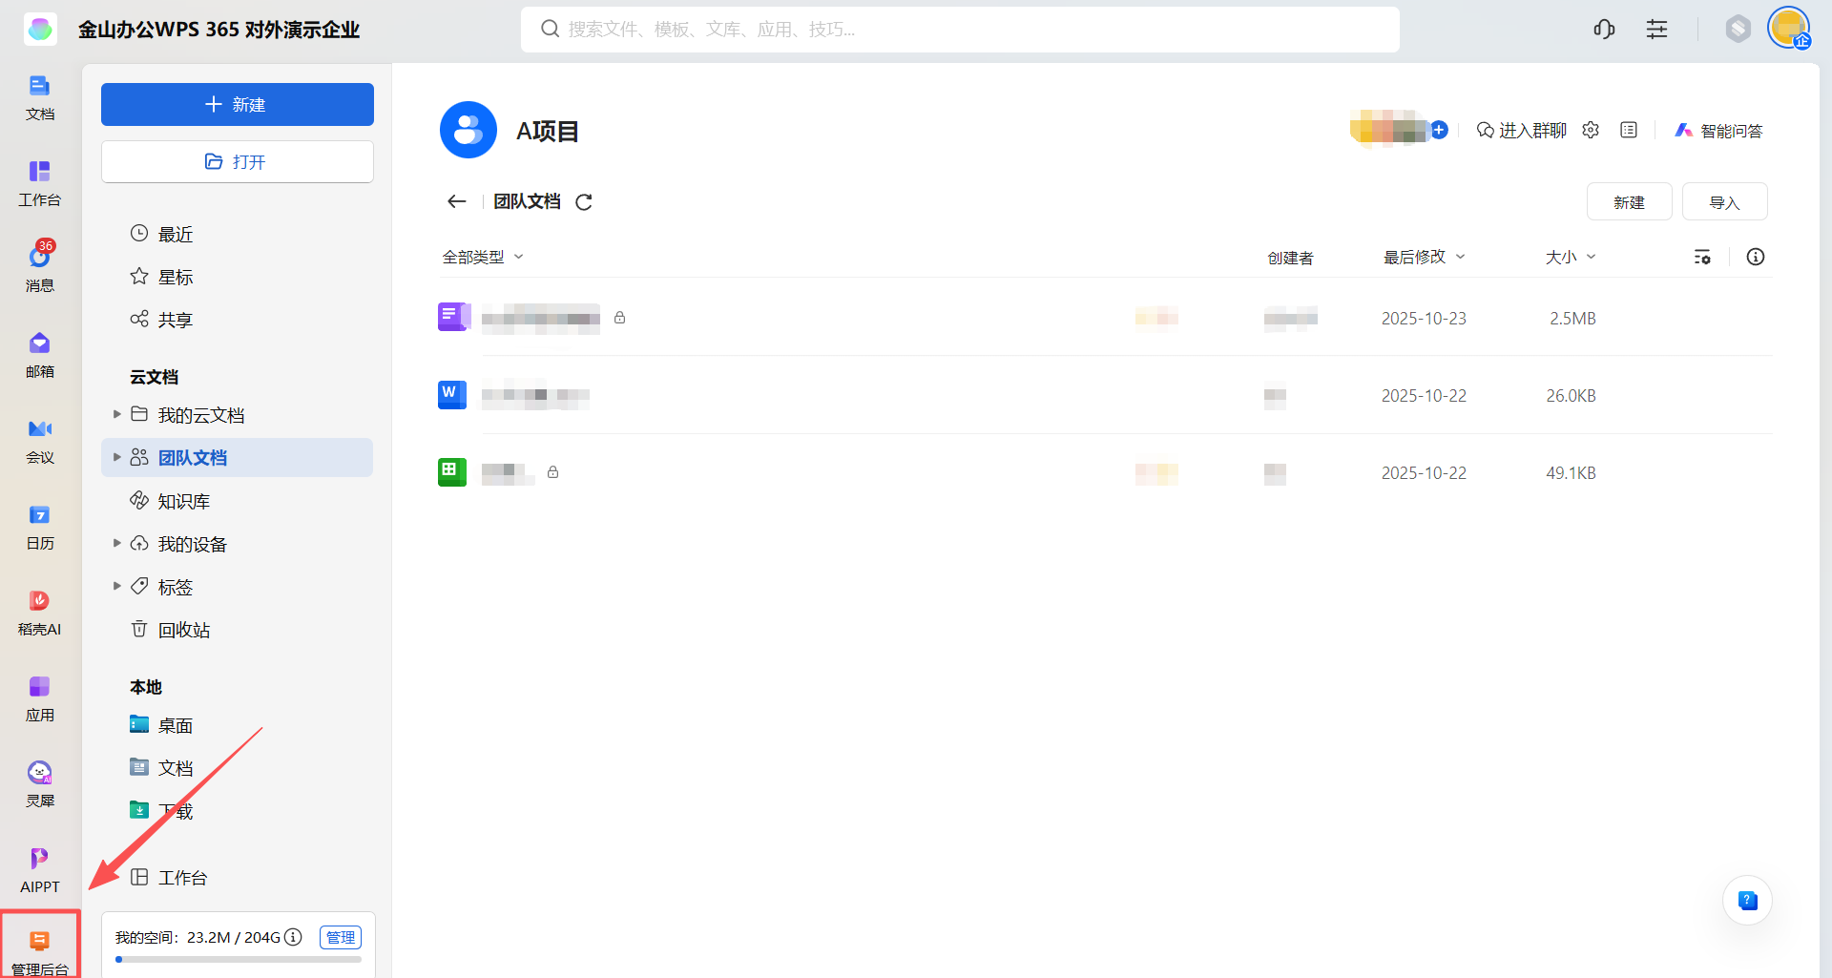
Task: Click 管理 storage button
Action: tap(341, 937)
